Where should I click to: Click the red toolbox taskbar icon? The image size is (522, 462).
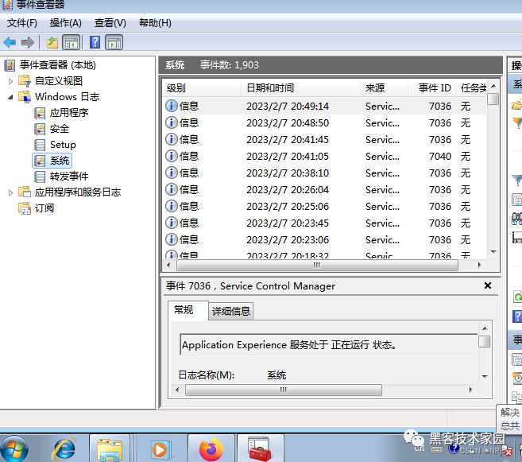coord(260,449)
